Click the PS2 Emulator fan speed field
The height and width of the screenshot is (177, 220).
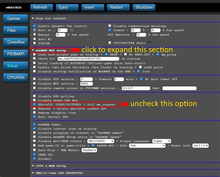(x=141, y=35)
